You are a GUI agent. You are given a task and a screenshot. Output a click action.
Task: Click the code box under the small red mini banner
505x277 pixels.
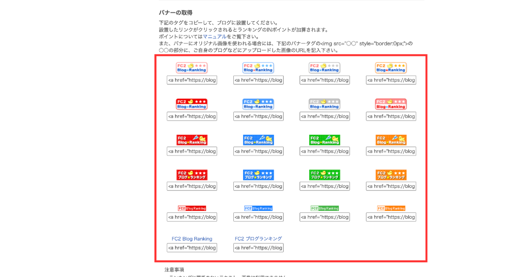[x=192, y=217]
